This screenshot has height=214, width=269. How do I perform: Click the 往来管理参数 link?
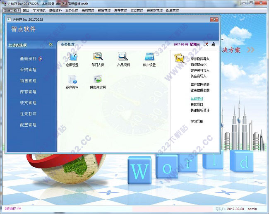click(x=200, y=90)
